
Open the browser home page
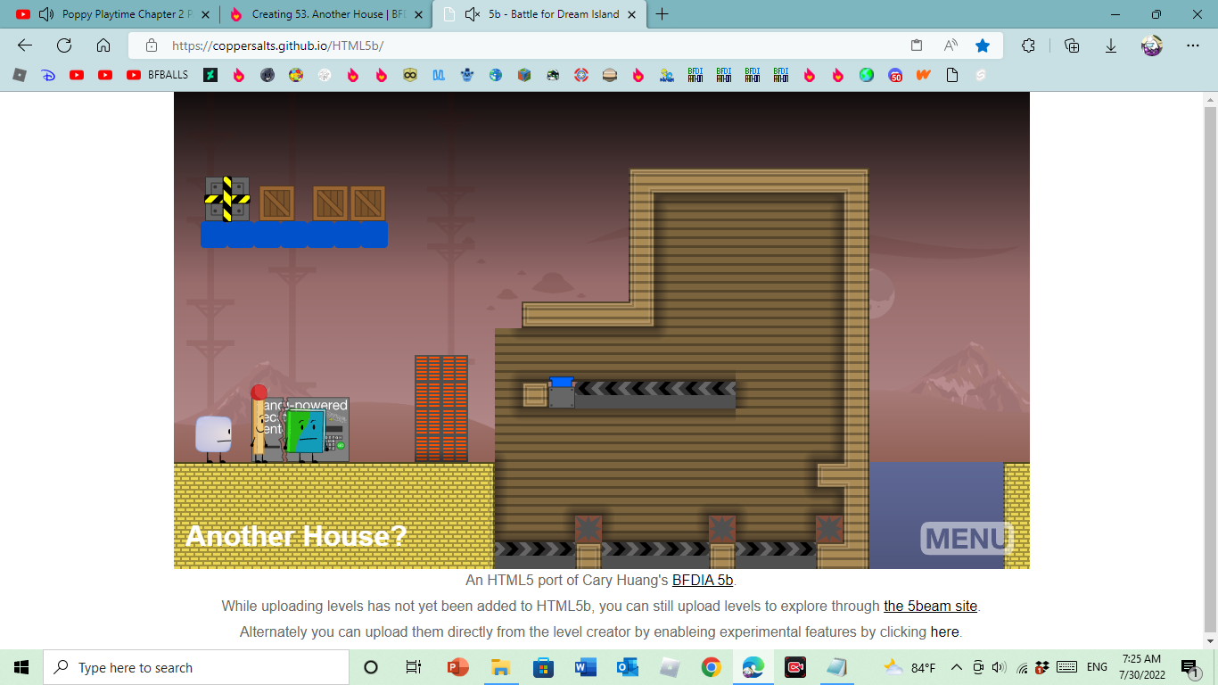(103, 45)
